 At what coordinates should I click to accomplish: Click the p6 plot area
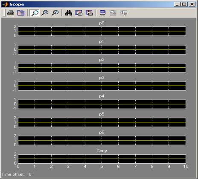[102, 141]
